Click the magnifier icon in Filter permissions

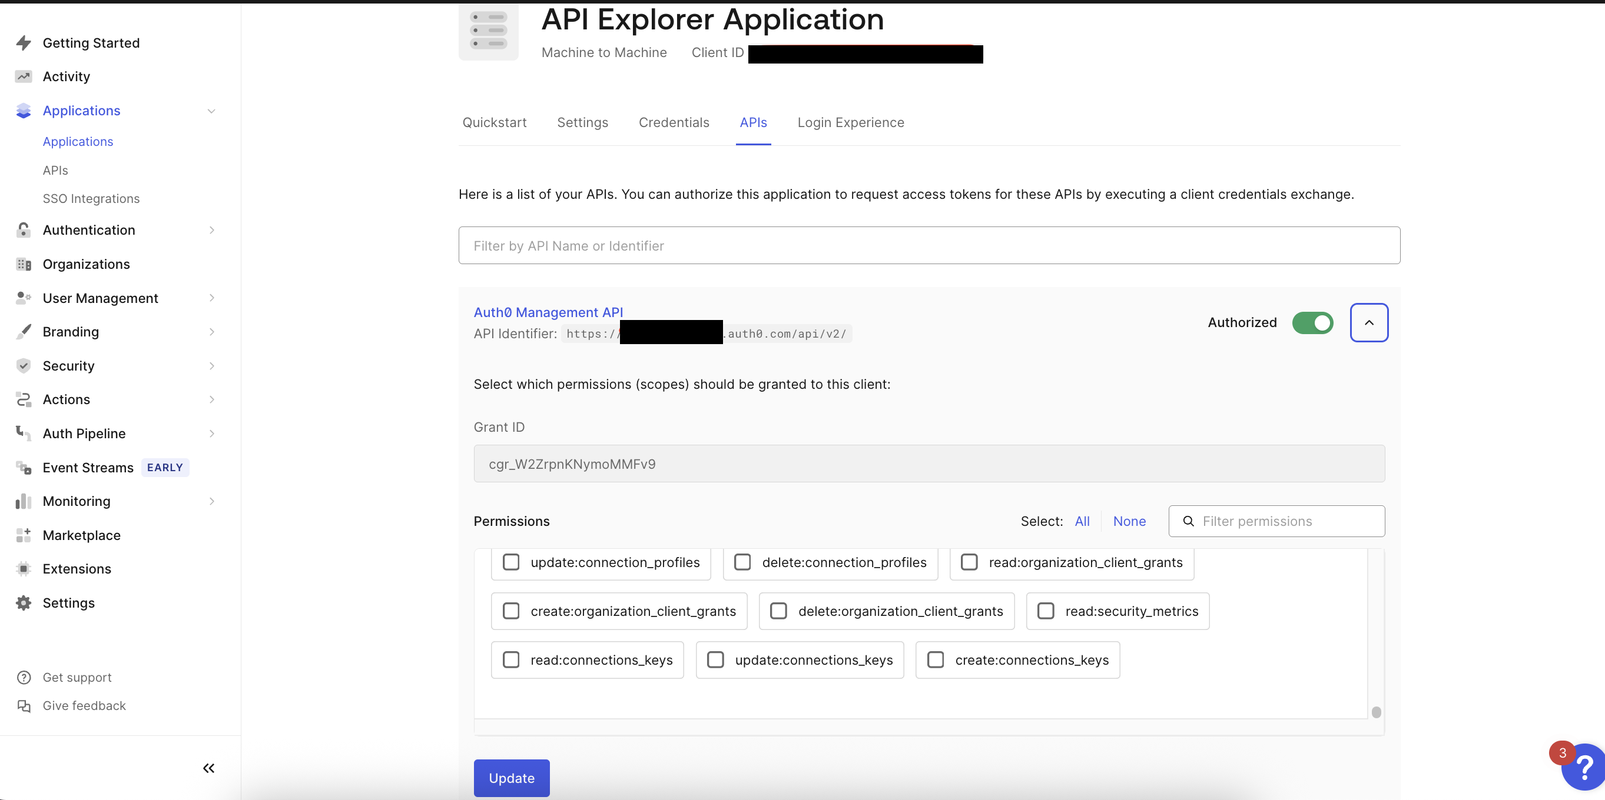click(1188, 521)
